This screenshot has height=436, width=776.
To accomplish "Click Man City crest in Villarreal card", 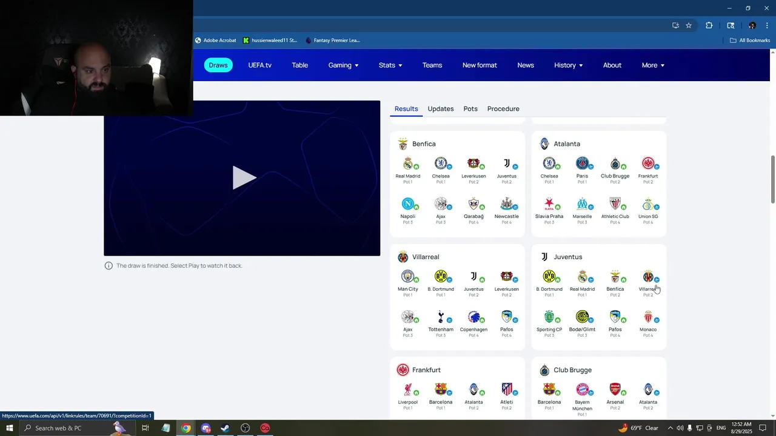I will (408, 276).
